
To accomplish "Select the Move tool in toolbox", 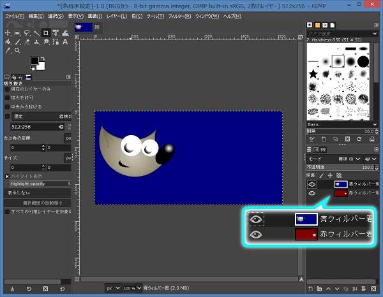I will [x=7, y=33].
